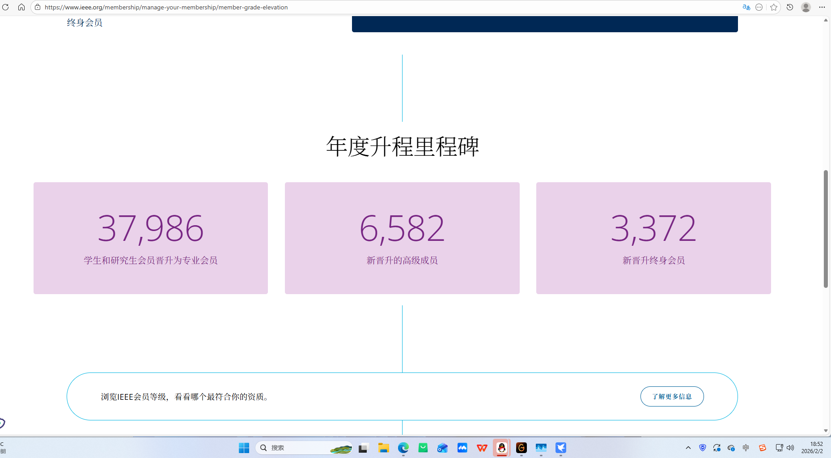831x458 pixels.
Task: Go to the browser home page icon
Action: (21, 7)
